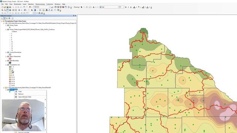This screenshot has width=237, height=133.
Task: Click the Full Extent globe icon
Action: pyautogui.click(x=10, y=10)
